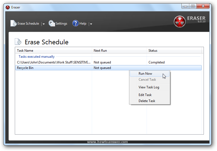
Task: Click the Erase Schedule toolbar icon
Action: 14,23
